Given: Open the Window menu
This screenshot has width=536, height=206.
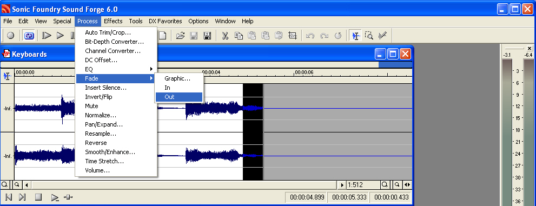Looking at the screenshot, I should (225, 21).
